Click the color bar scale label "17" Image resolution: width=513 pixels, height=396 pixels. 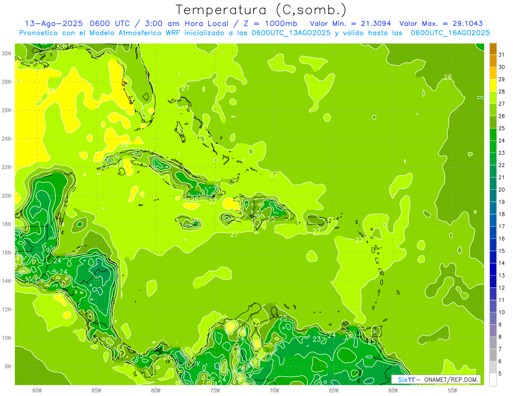[502, 226]
